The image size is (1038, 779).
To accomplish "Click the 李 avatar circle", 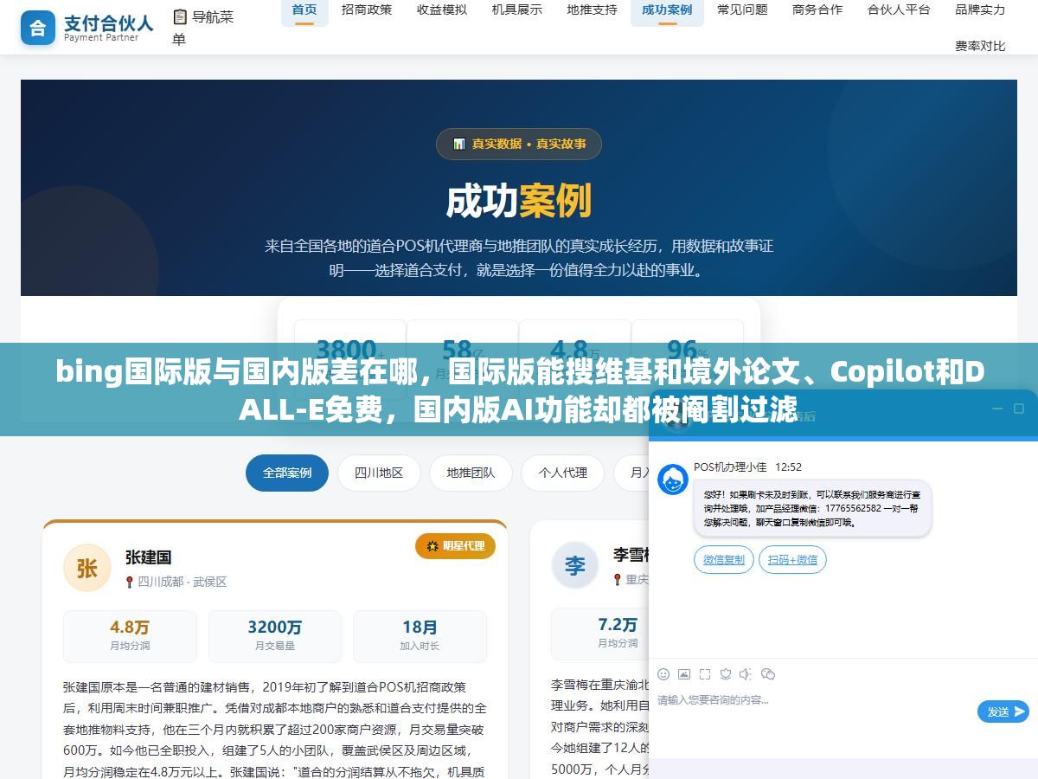I will pos(575,565).
